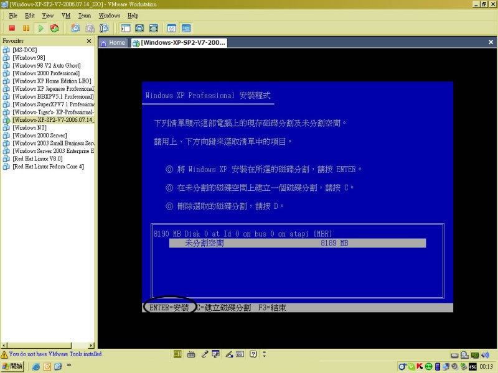This screenshot has height=373, width=498.
Task: Click the IME keyboard icon in language bar
Action: point(191,354)
